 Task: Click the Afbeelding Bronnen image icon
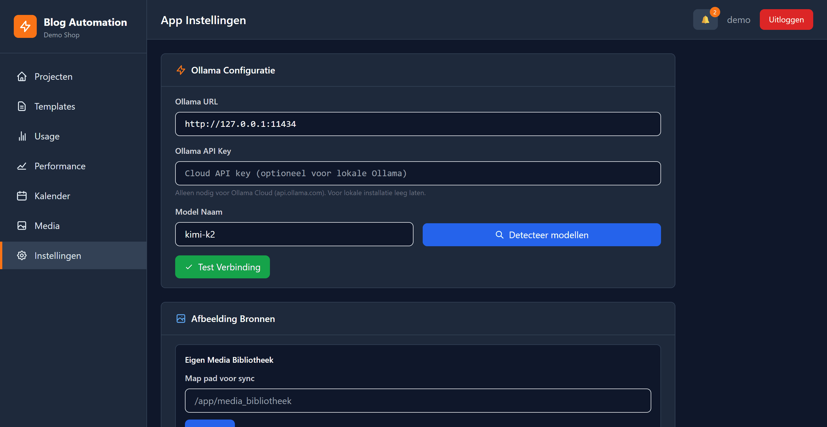[181, 319]
